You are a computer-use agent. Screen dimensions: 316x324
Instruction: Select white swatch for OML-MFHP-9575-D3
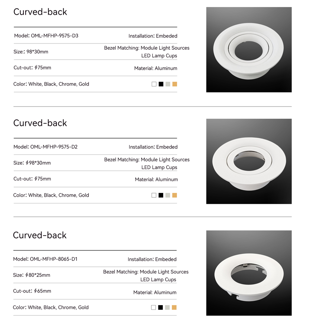(x=154, y=84)
